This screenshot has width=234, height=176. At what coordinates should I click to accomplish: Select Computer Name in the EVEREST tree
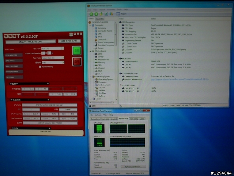click(x=105, y=31)
